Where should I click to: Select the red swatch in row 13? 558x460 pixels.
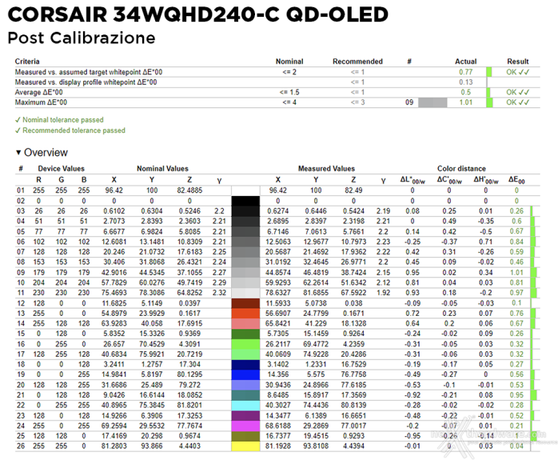[x=245, y=314]
